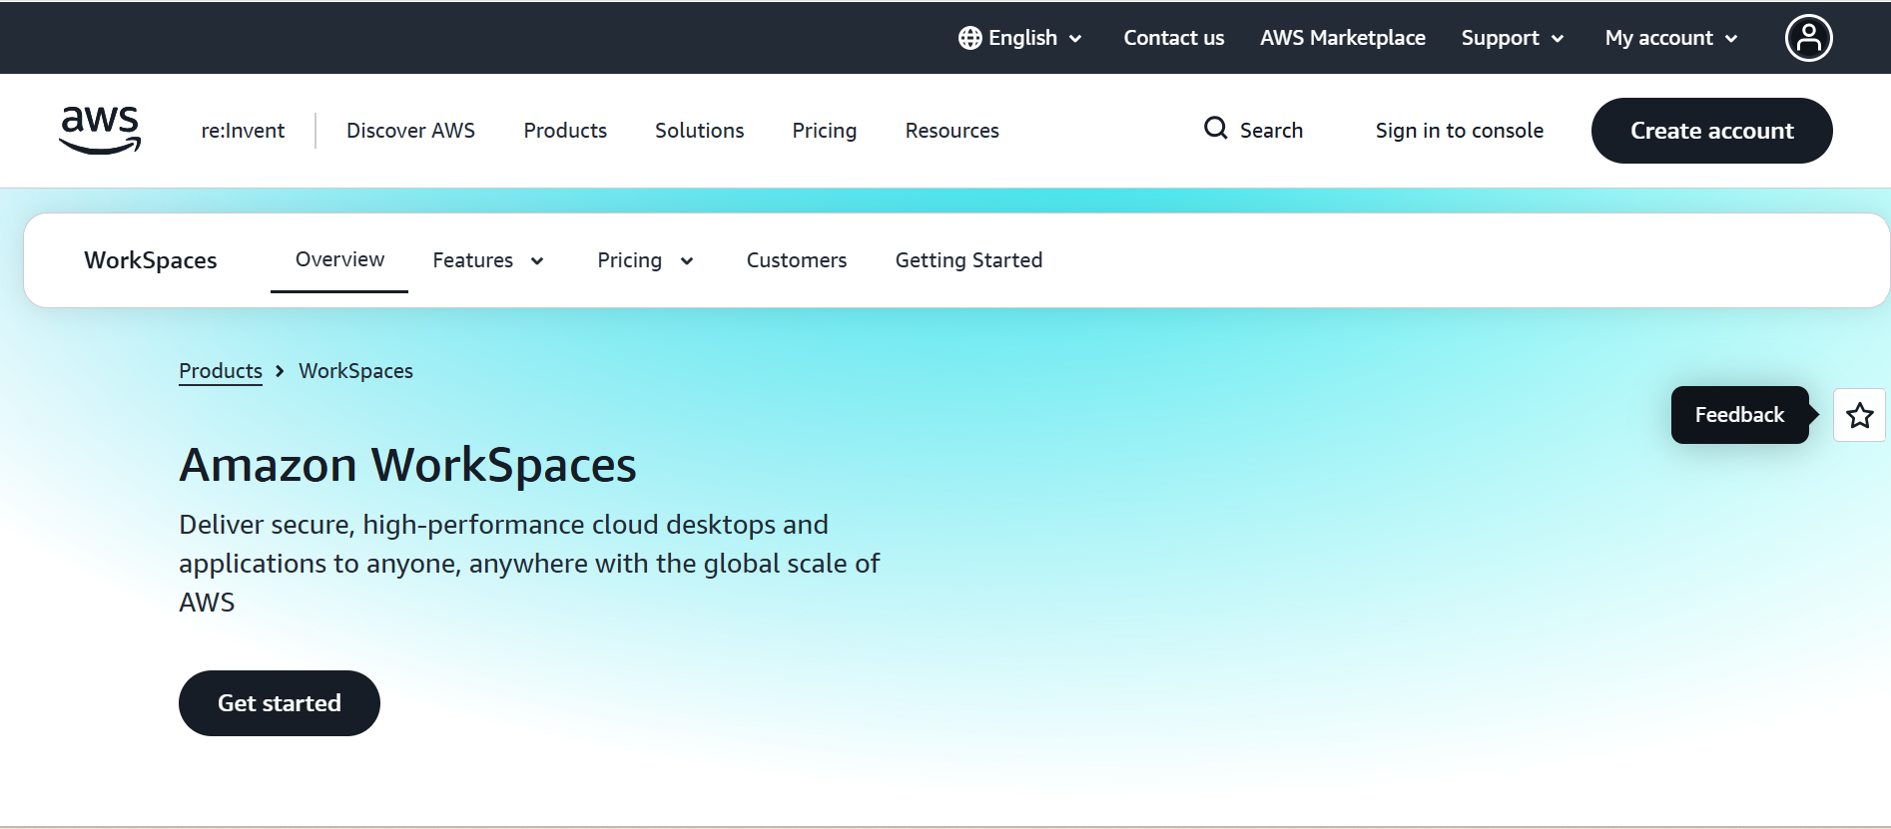Open the Solutions menu
1891x829 pixels.
[699, 131]
